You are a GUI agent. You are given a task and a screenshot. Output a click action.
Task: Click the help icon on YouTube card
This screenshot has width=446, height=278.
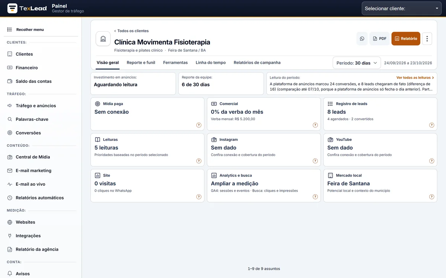coord(432,161)
